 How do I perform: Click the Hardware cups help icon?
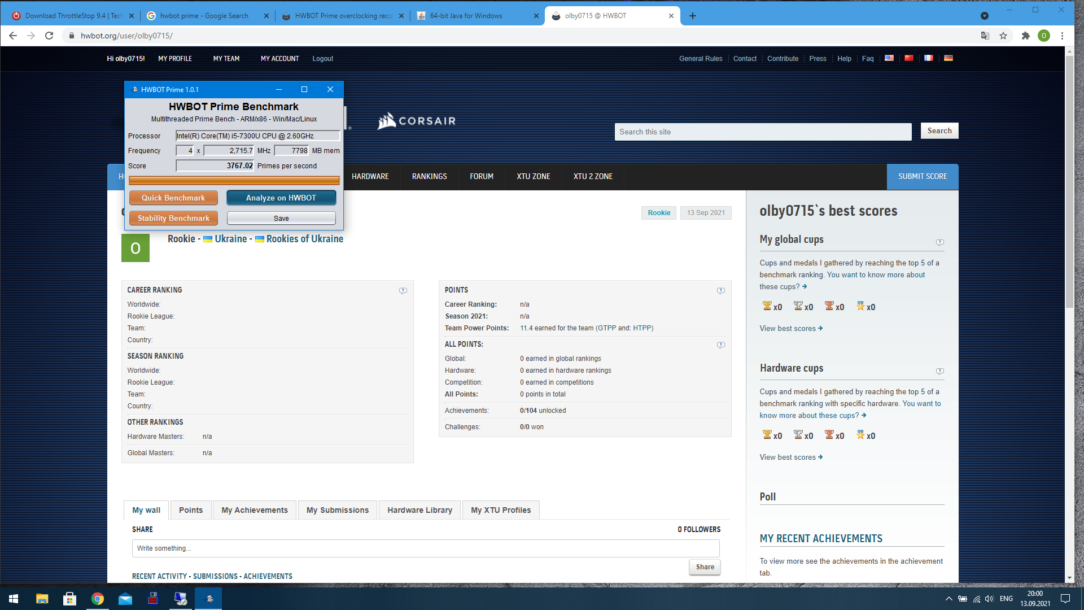coord(940,371)
